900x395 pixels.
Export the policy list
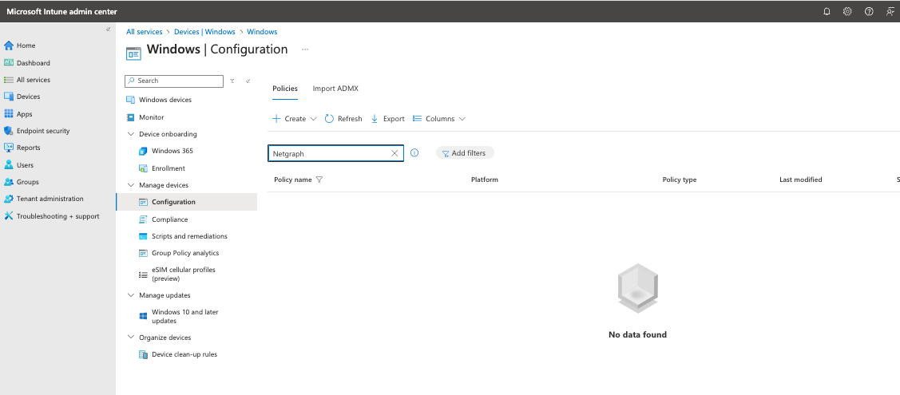[388, 119]
